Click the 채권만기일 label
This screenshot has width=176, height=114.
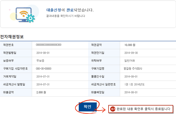(x=98, y=53)
